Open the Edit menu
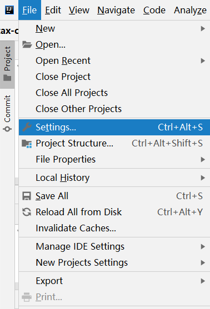 [53, 10]
